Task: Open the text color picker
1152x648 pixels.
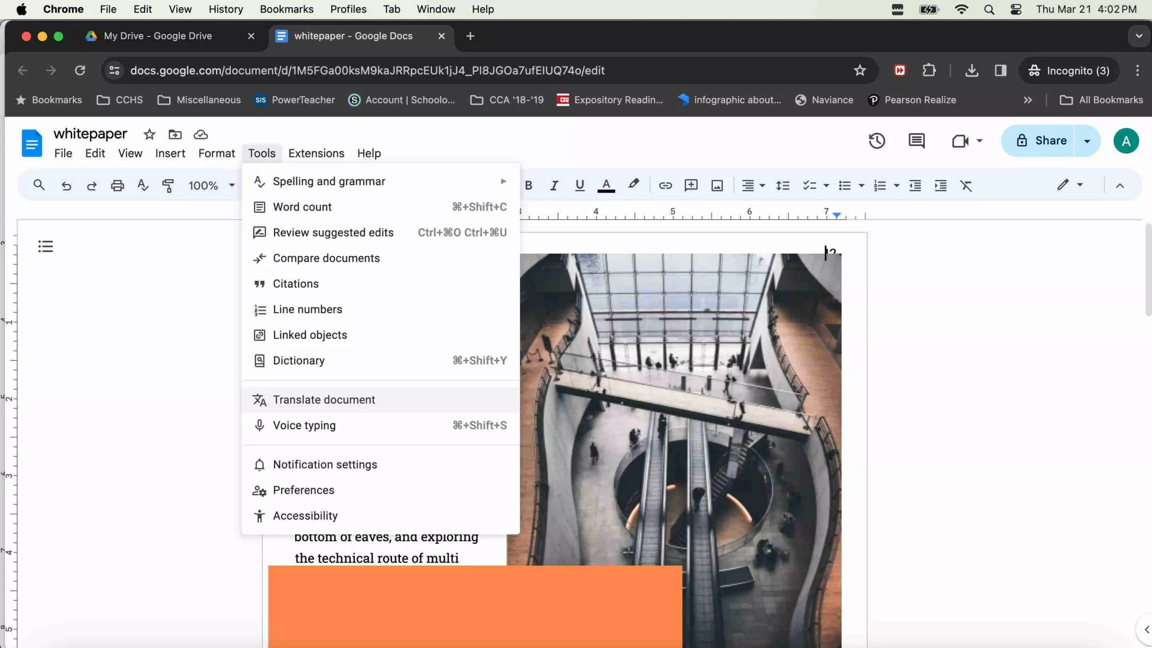Action: coord(606,185)
